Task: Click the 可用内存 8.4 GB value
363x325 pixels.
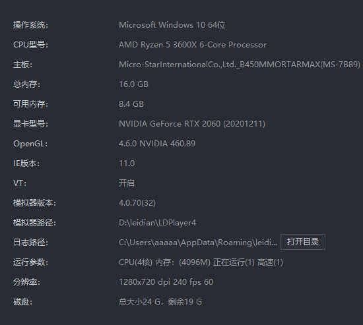Action: click(131, 104)
